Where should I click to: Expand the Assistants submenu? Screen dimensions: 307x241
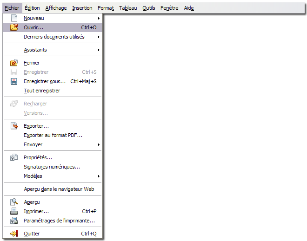click(99, 50)
